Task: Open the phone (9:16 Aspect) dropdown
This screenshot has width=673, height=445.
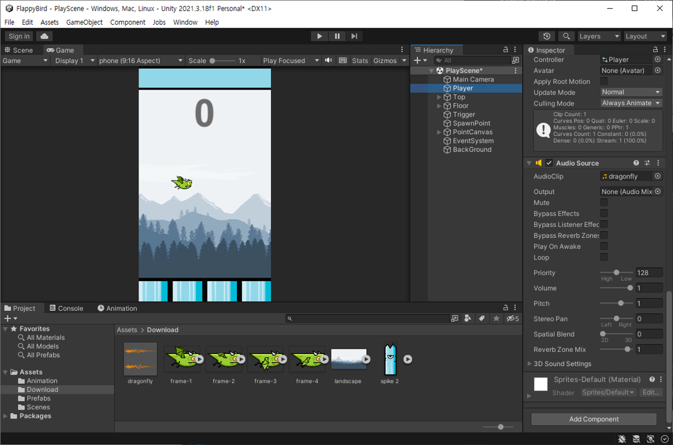Action: pyautogui.click(x=140, y=61)
